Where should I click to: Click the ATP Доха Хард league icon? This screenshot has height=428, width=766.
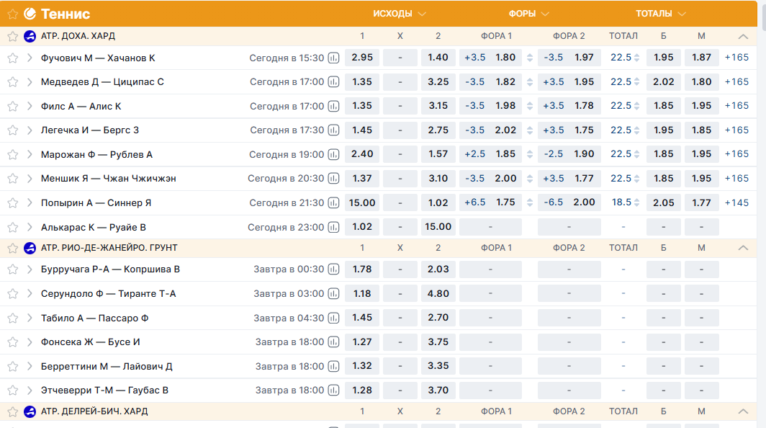(x=30, y=36)
